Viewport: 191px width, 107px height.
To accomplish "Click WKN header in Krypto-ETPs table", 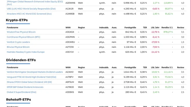I will [68, 27].
